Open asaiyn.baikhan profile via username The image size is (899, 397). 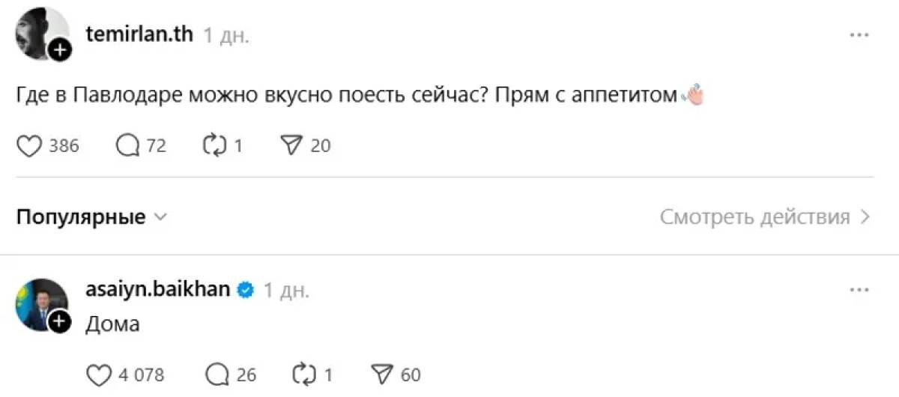pyautogui.click(x=157, y=289)
